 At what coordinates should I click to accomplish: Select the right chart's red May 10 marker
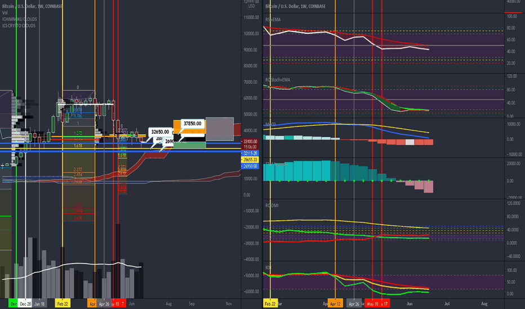pos(373,303)
